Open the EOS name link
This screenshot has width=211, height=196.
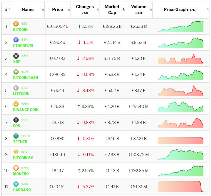[x=17, y=126]
